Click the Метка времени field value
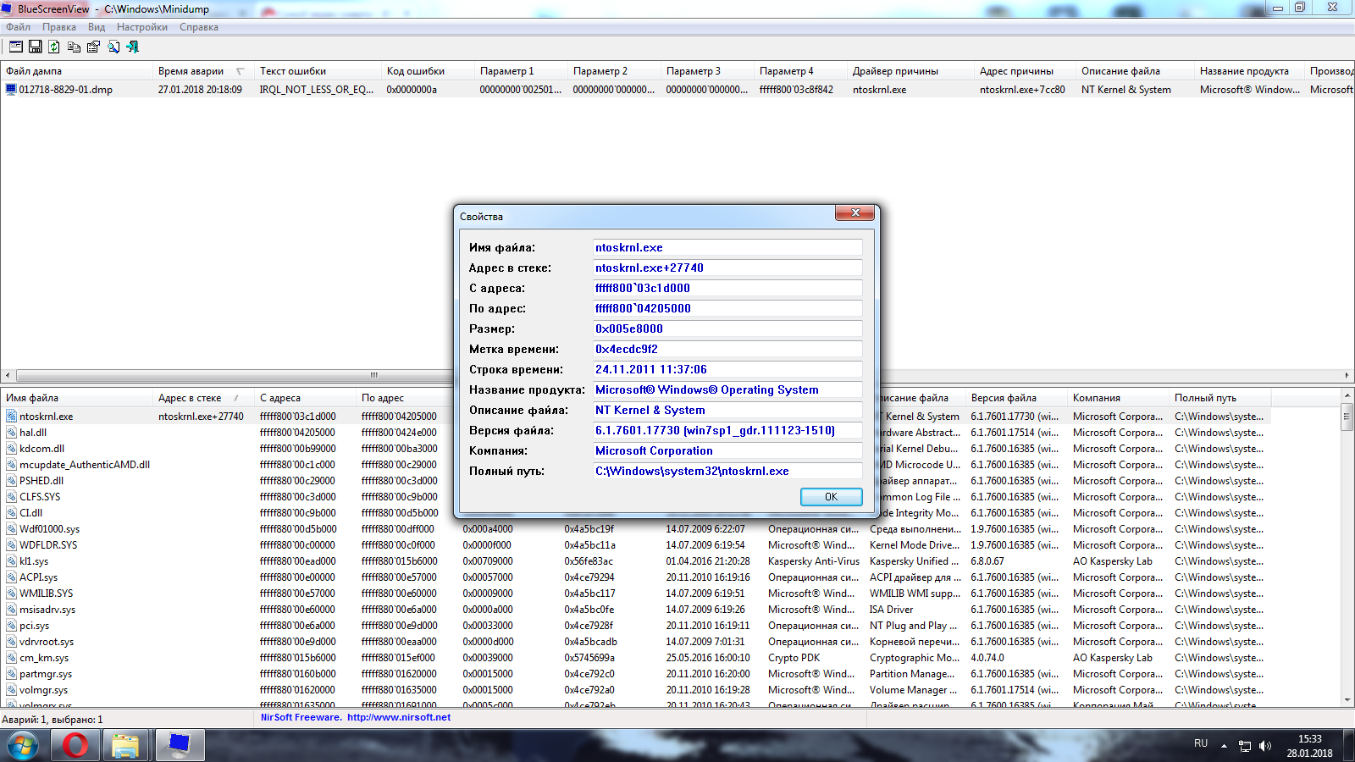 click(x=727, y=349)
